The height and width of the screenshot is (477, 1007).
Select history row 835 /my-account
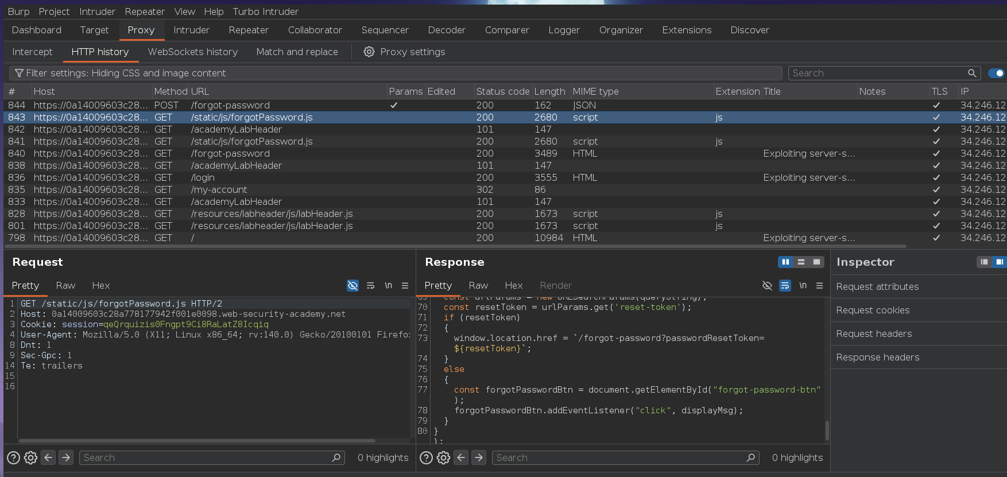[505, 189]
